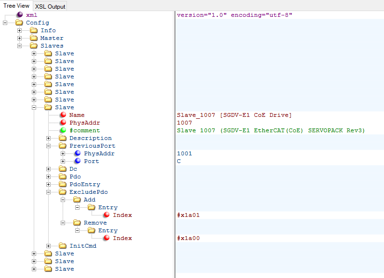Click the folder icon next to PdoEntry

click(x=63, y=184)
